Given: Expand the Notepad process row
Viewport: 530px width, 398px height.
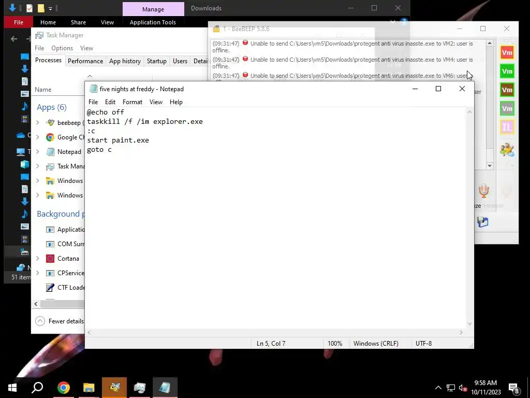Looking at the screenshot, I should click(37, 152).
